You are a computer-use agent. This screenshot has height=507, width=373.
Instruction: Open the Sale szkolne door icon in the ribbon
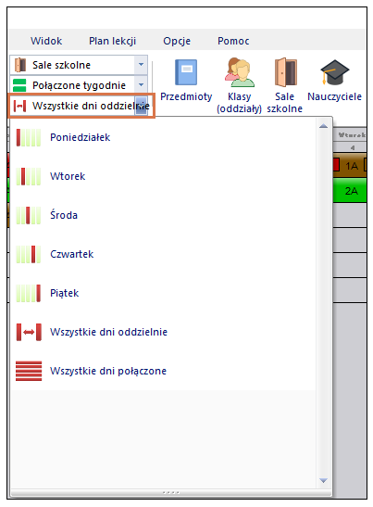point(284,72)
